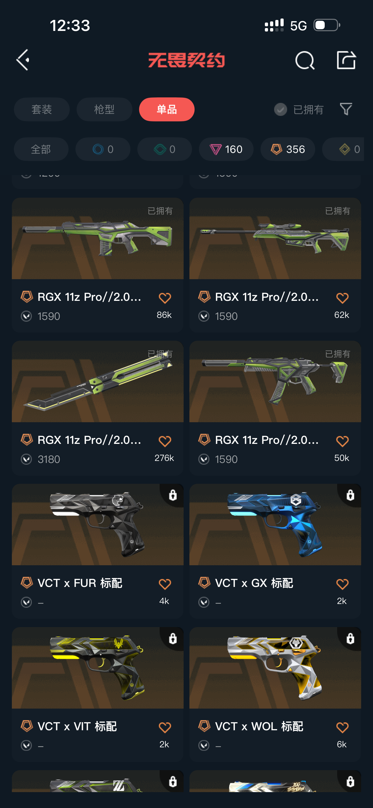This screenshot has width=373, height=808.
Task: Favorite the VCT x FUR 标配 heart
Action: 165,584
